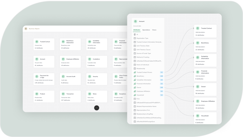Click the 1:N badge next to Owner
The width and height of the screenshot is (243, 137).
tap(161, 87)
